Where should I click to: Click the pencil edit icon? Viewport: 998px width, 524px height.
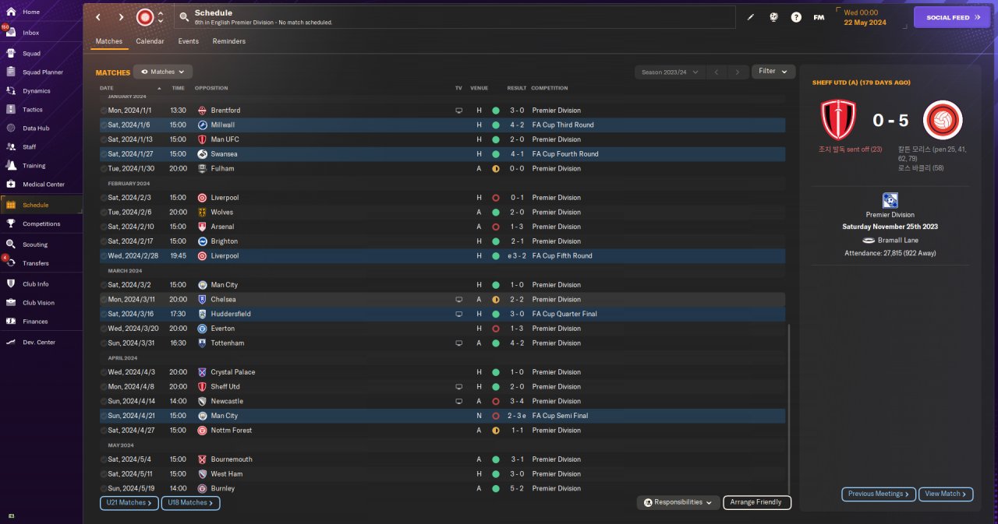(751, 17)
